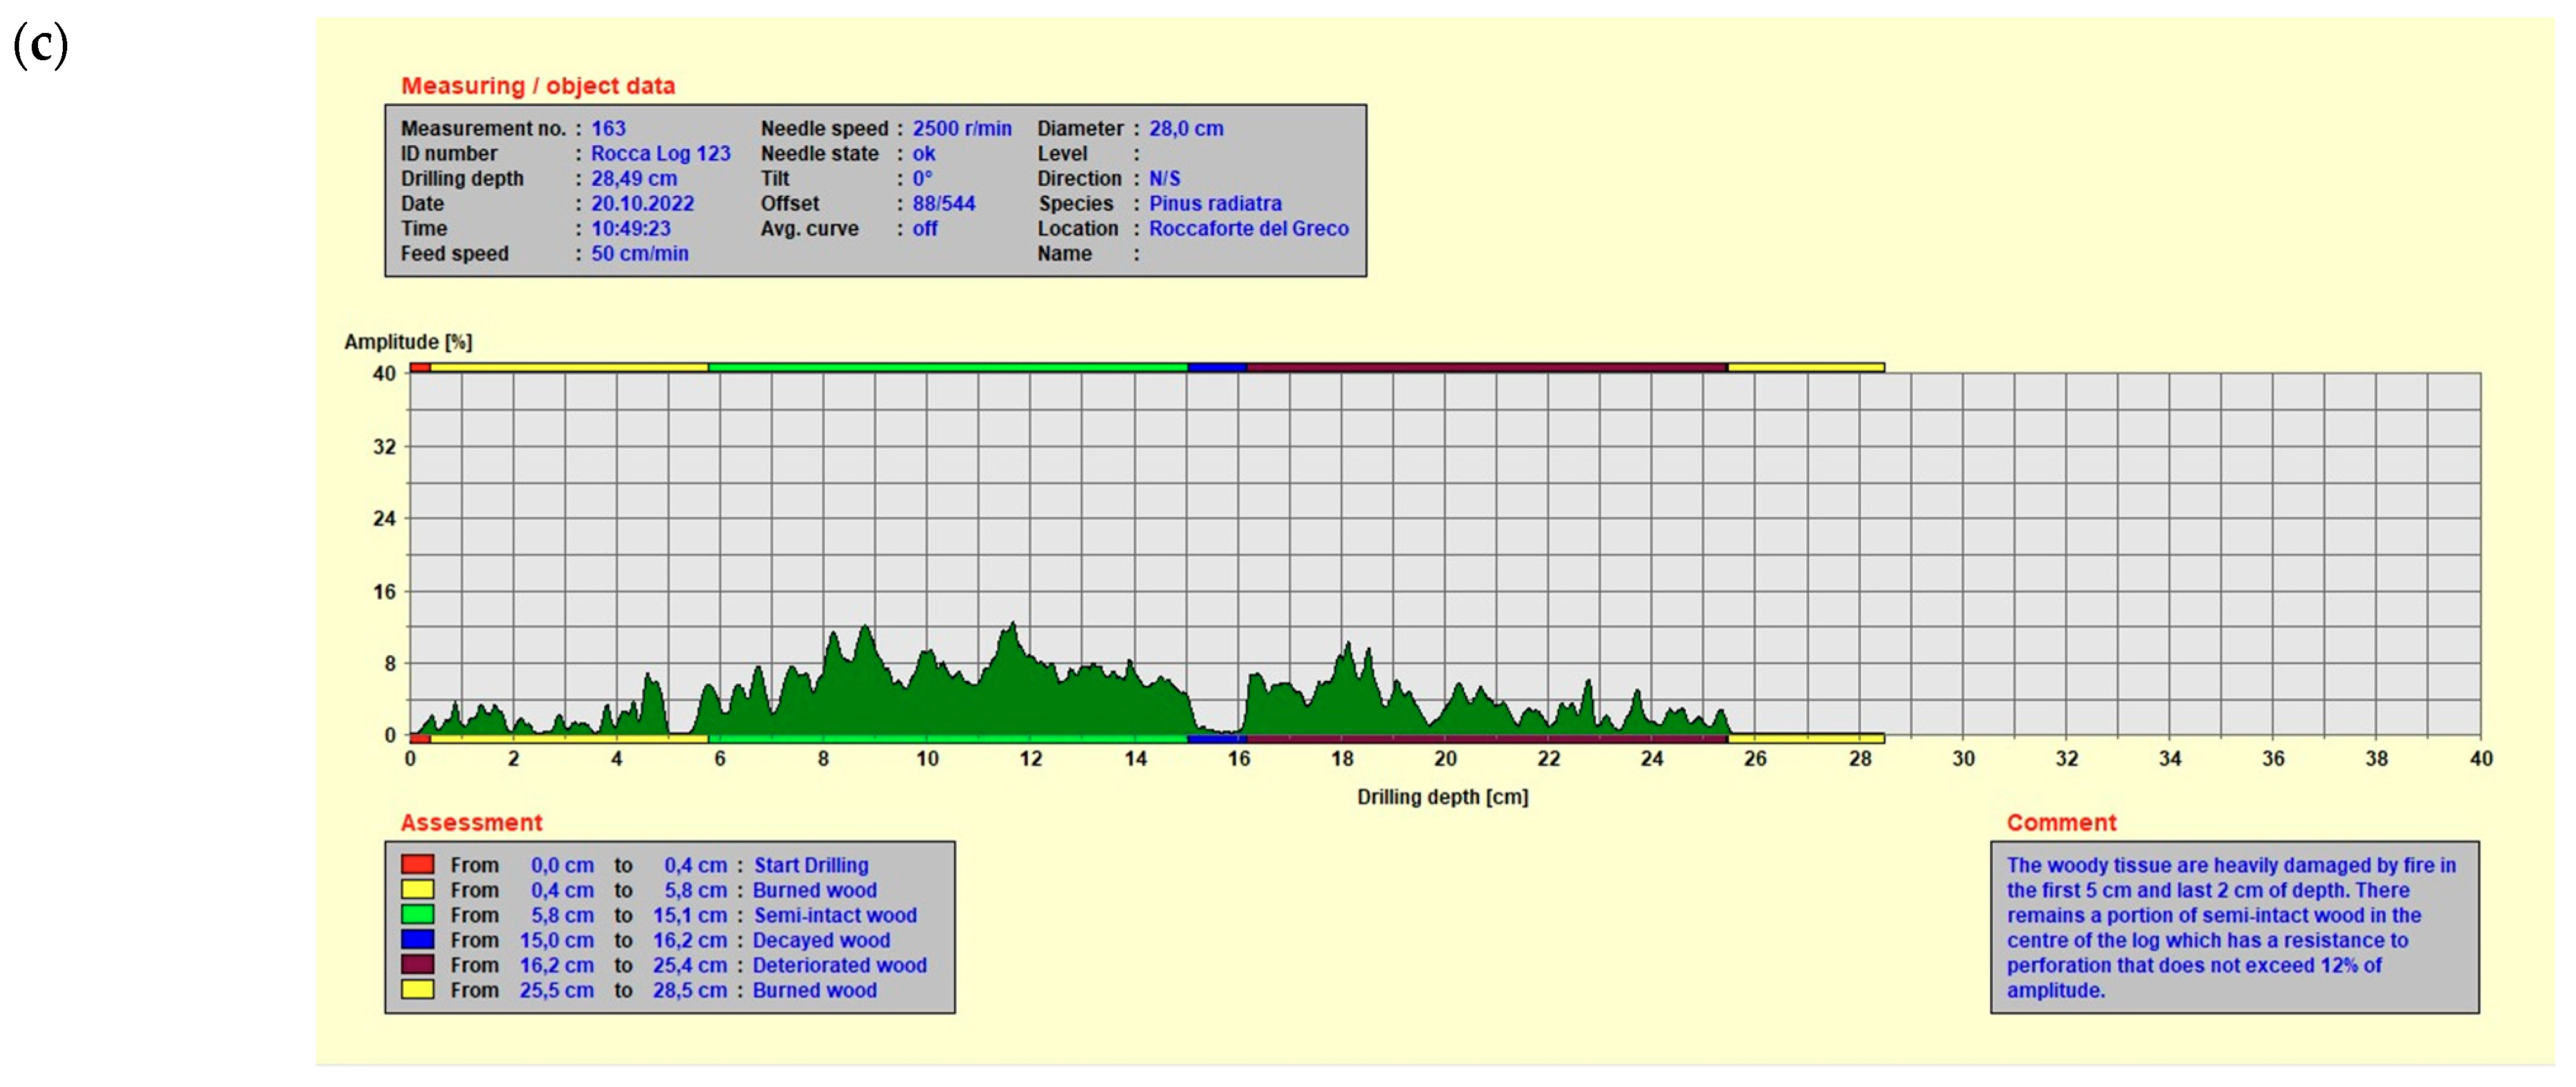Click the Measuring / object data heading
The width and height of the screenshot is (2576, 1087).
[538, 86]
